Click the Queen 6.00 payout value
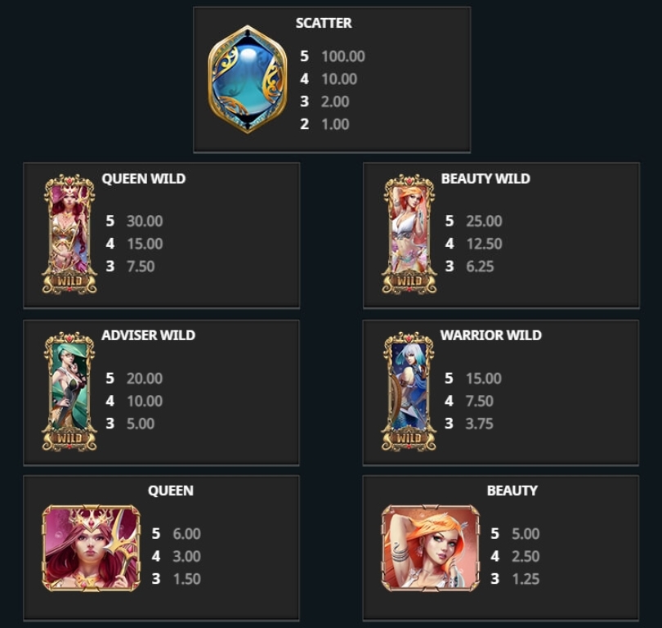 pyautogui.click(x=186, y=533)
